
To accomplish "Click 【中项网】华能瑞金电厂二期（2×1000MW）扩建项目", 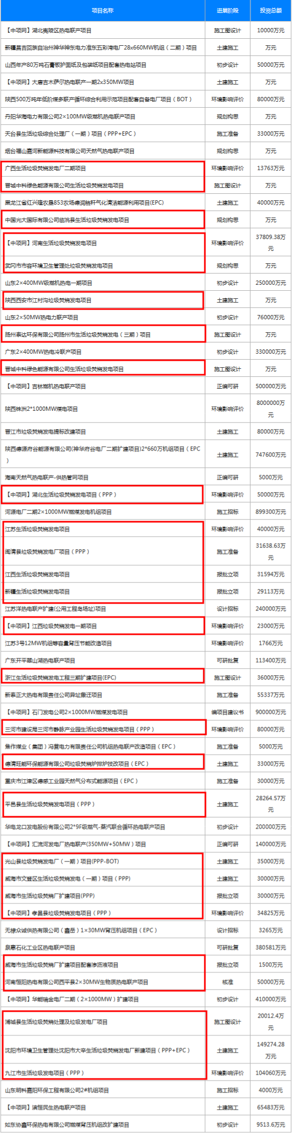I will pos(72,999).
